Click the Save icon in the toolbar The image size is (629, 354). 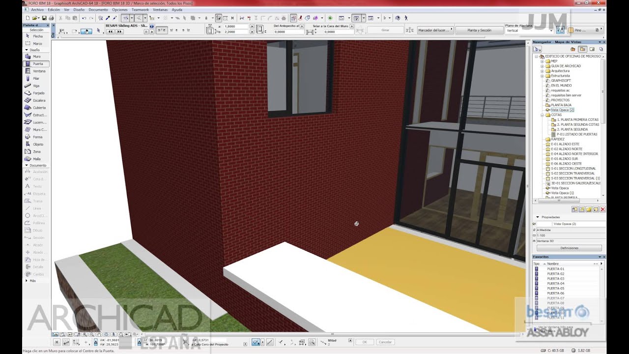[44, 18]
